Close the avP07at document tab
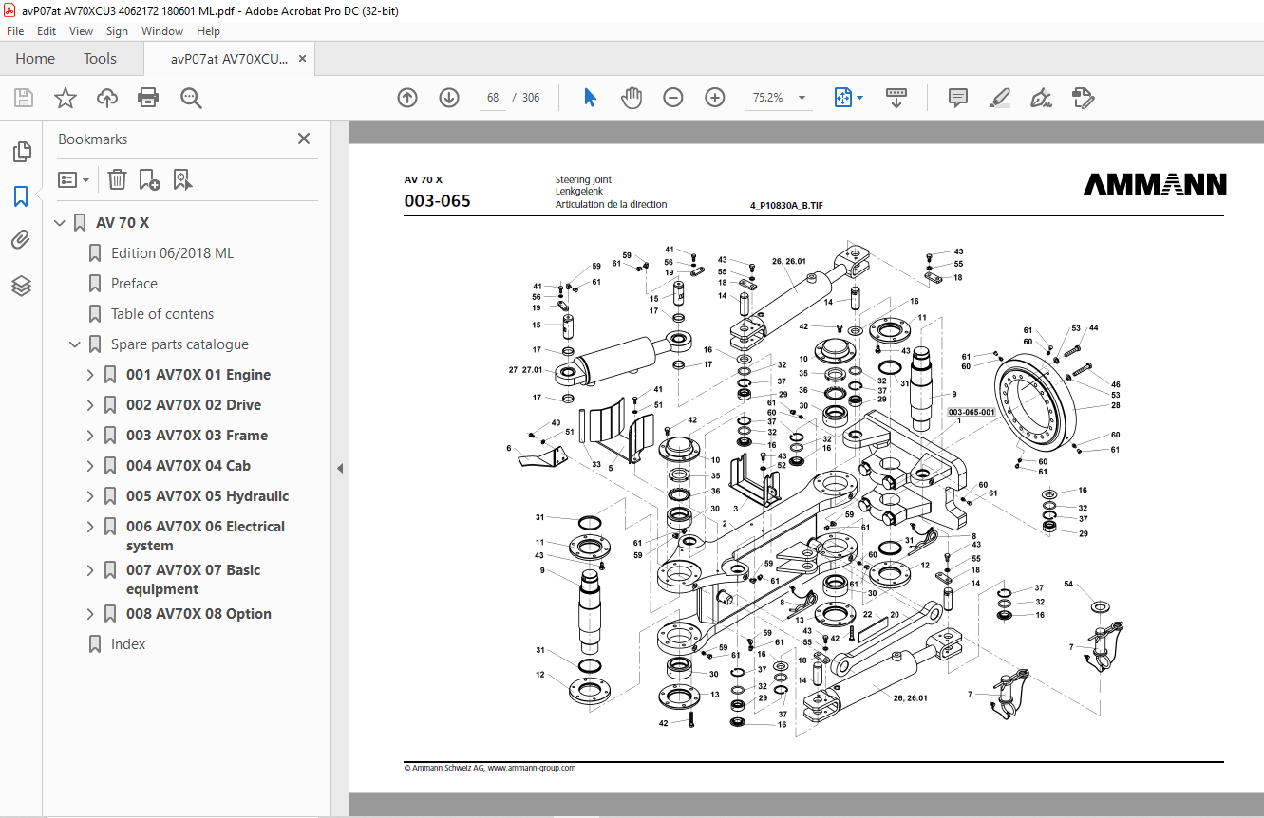 pyautogui.click(x=303, y=59)
